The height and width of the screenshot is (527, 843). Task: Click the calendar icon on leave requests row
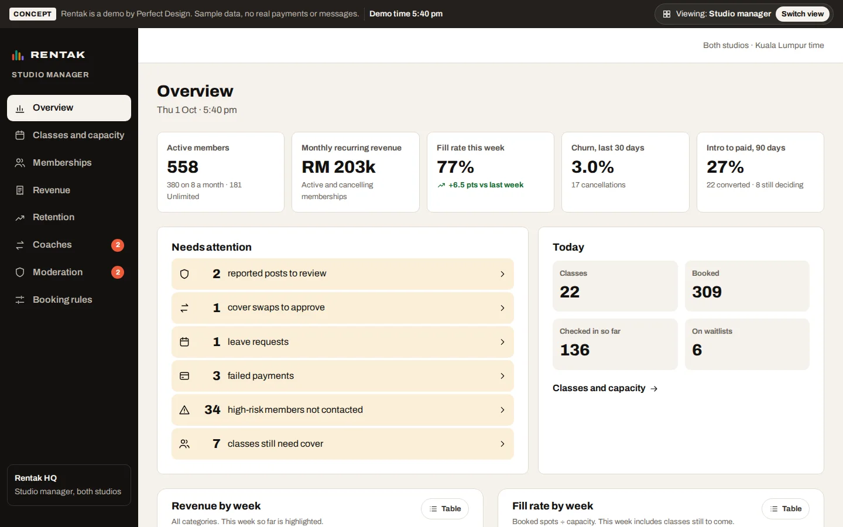[x=184, y=342]
